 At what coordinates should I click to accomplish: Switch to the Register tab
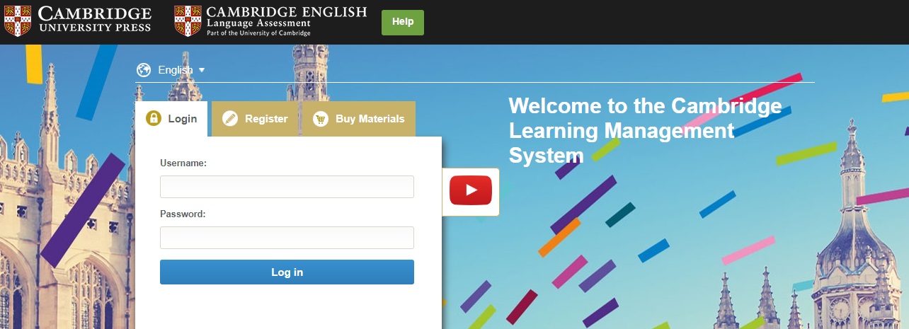pyautogui.click(x=256, y=119)
